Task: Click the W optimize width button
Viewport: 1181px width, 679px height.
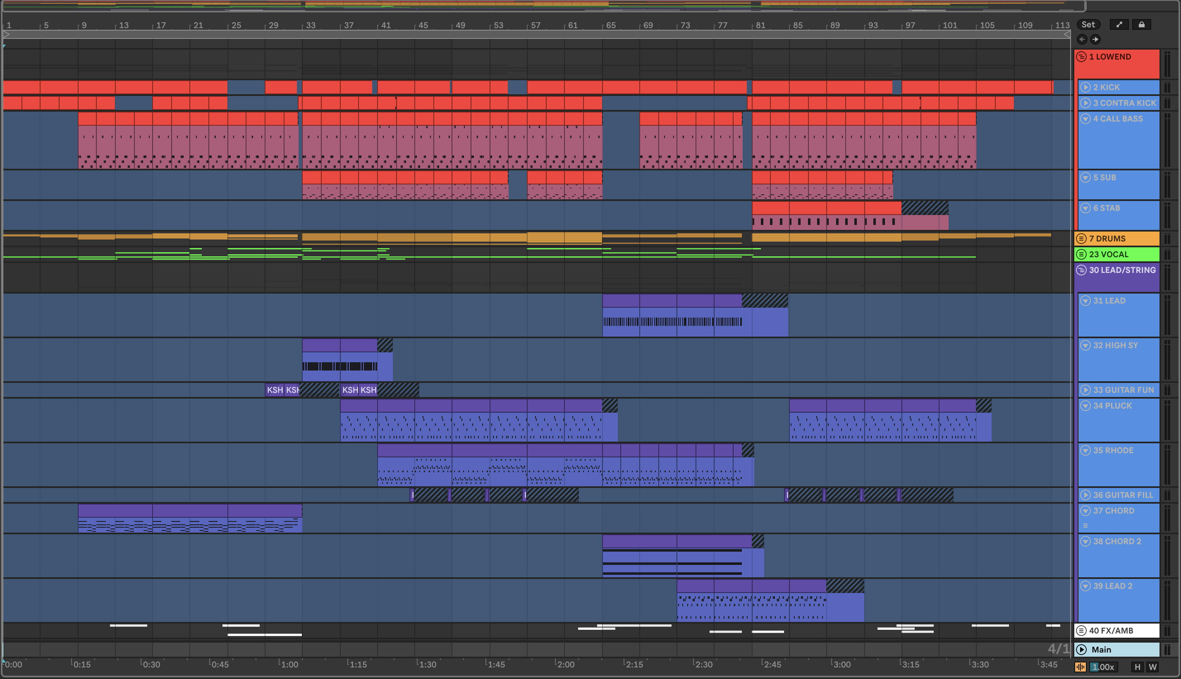Action: tap(1152, 667)
